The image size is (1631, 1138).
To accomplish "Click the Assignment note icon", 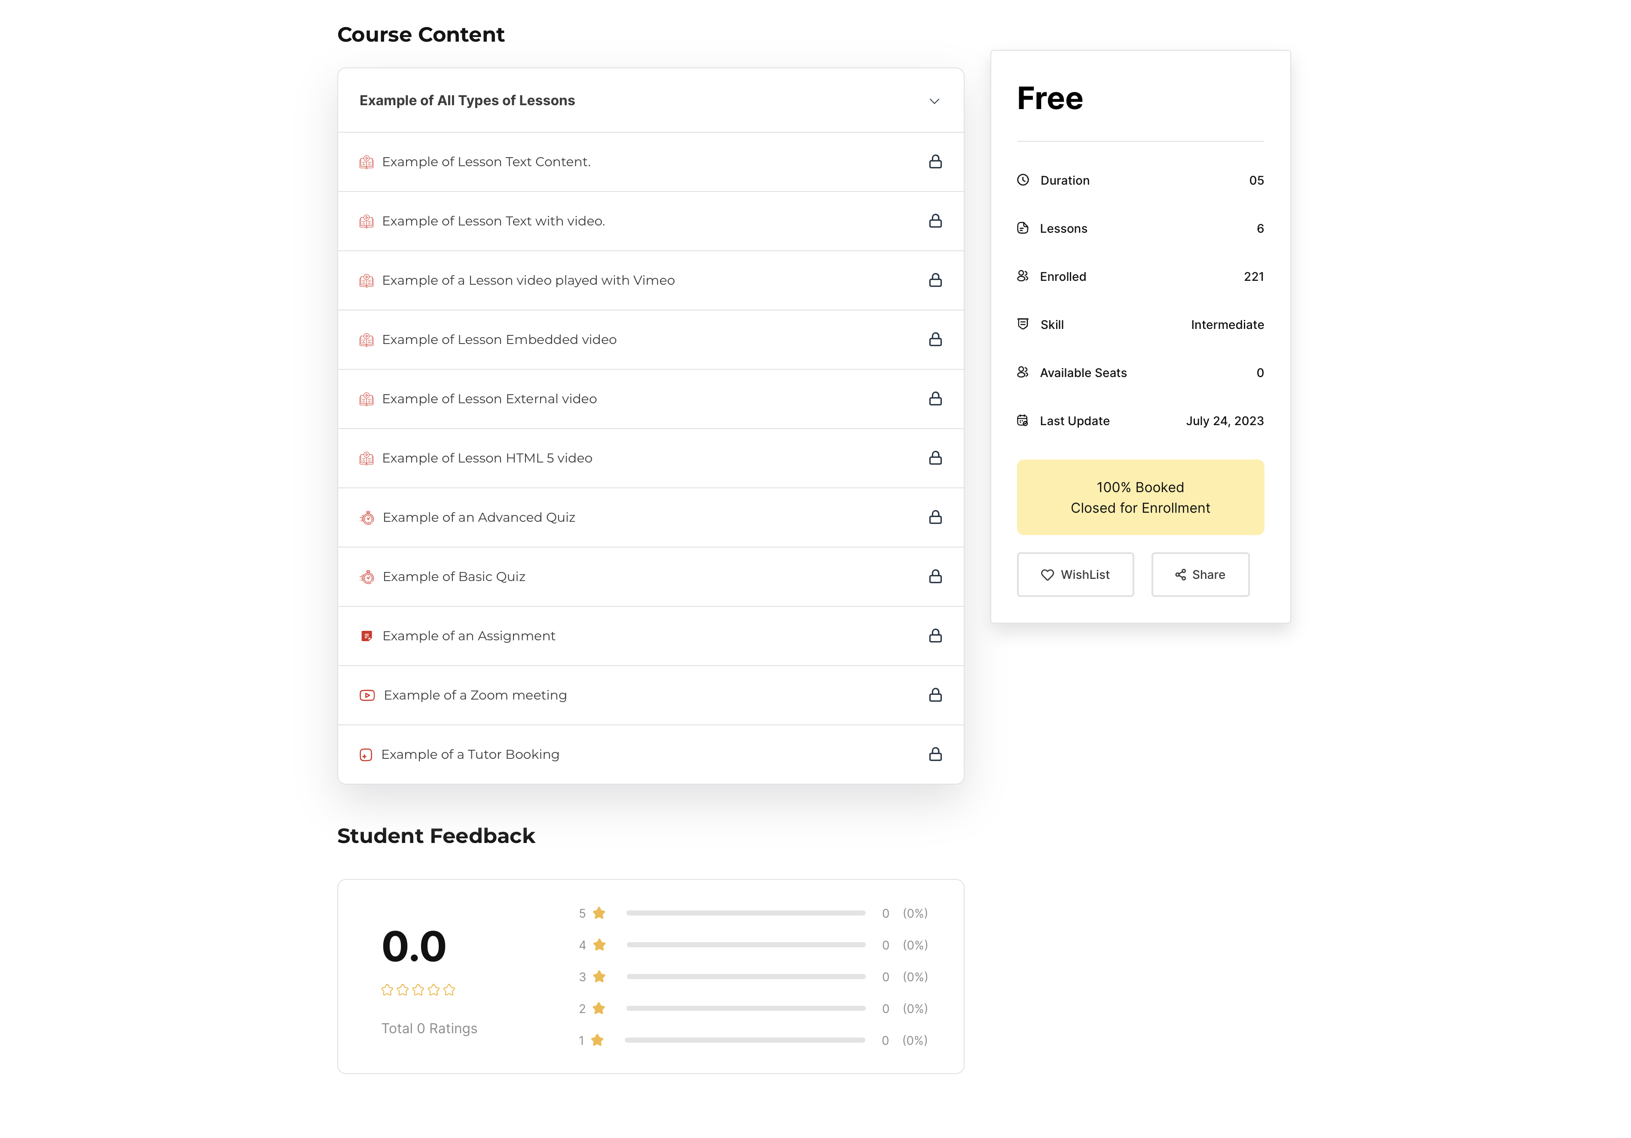I will click(367, 636).
